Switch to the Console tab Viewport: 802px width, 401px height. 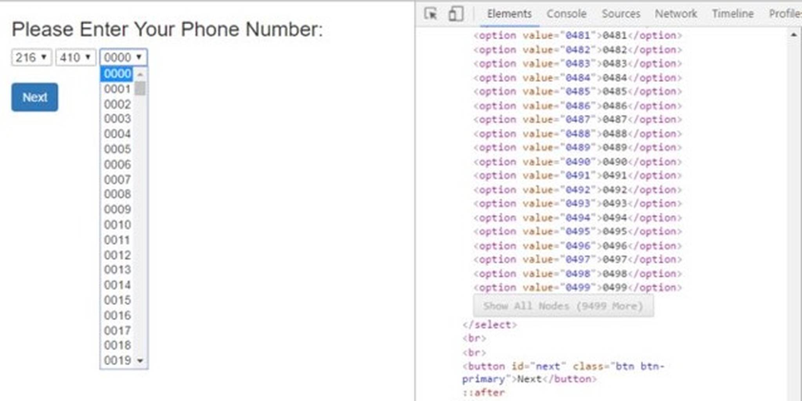coord(566,14)
